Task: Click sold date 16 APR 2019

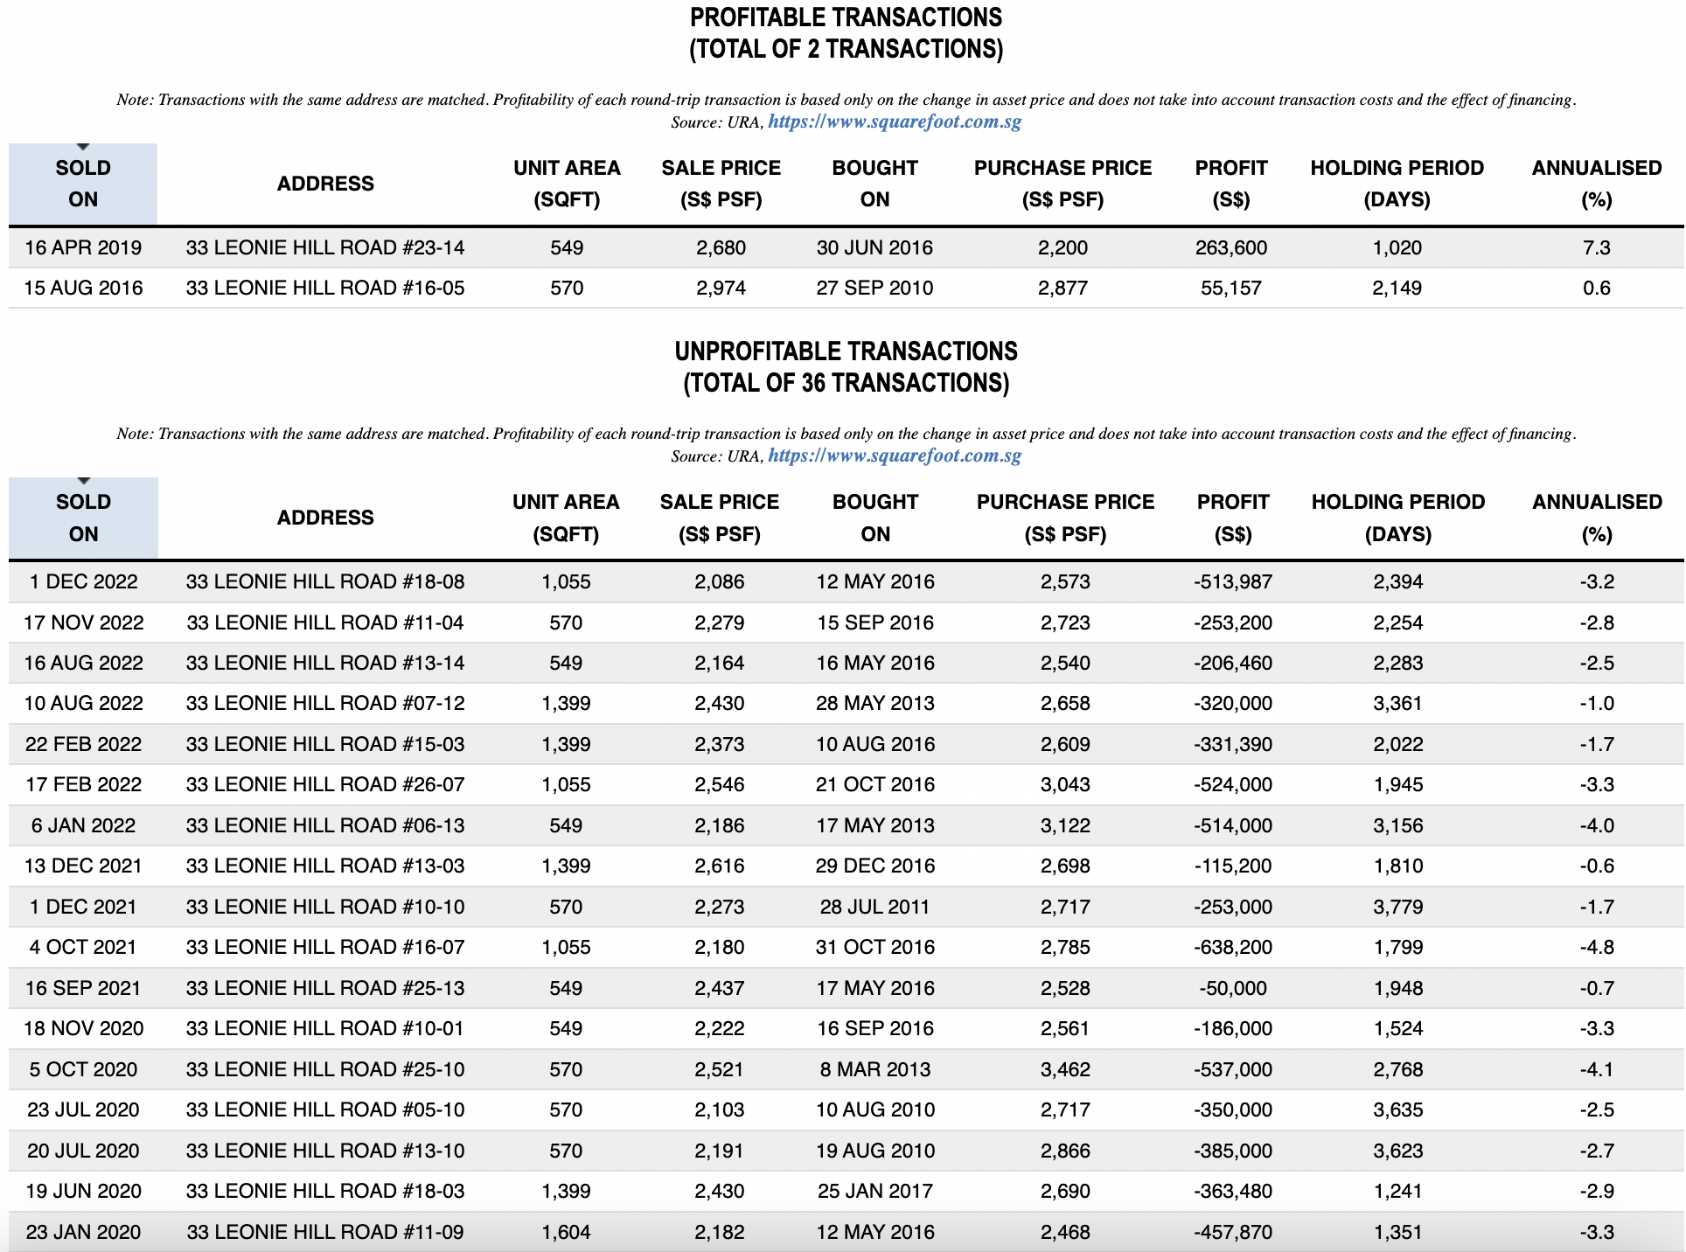Action: [83, 247]
